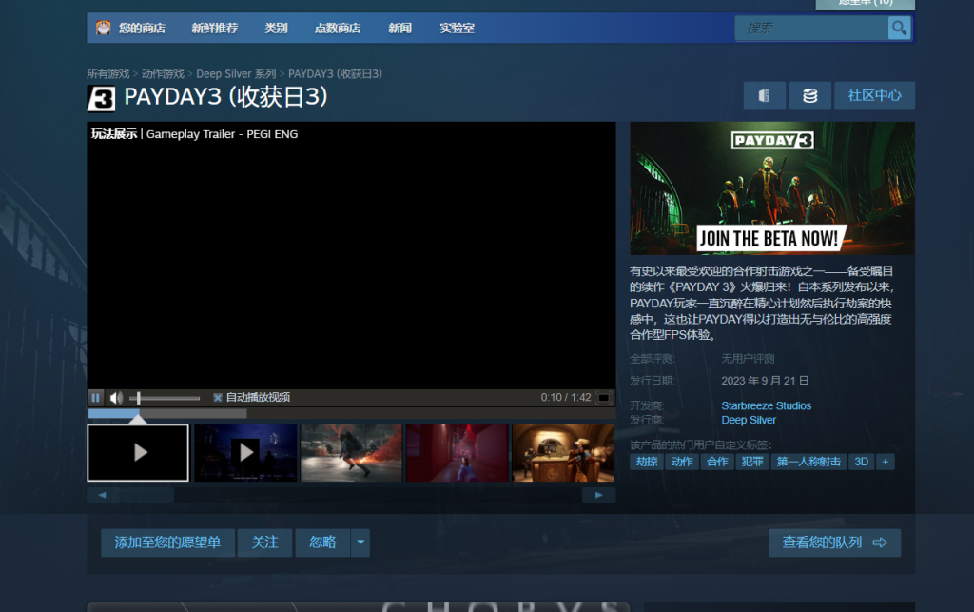This screenshot has width=974, height=612.
Task: Click the 关注 follow button
Action: pos(264,543)
